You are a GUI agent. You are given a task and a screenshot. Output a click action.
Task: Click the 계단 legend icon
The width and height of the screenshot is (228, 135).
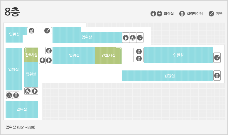click(211, 14)
